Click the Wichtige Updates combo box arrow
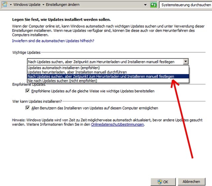Viewport: 212px width, 186px height. tap(186, 62)
